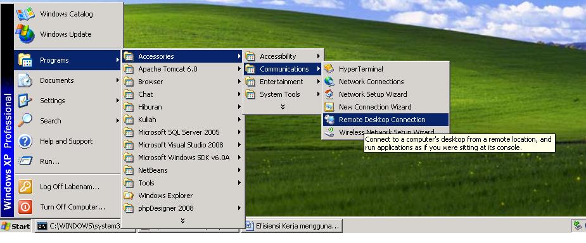Click the Windows Catalog icon
Screen dimensions: 586x243
pos(25,13)
